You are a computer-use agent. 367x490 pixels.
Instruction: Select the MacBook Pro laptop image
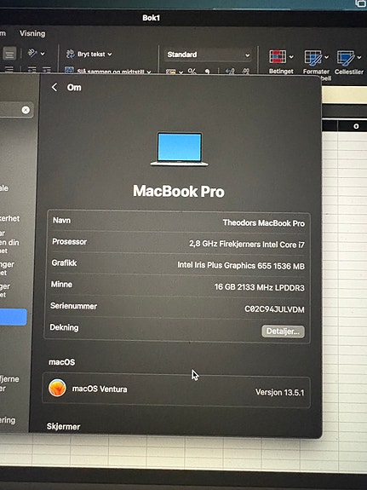point(180,149)
